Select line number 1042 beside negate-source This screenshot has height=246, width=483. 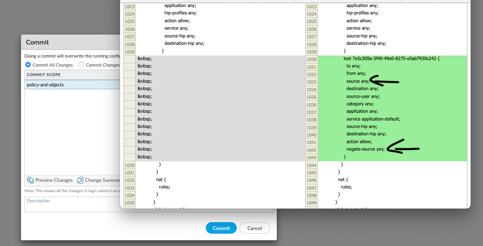point(311,150)
